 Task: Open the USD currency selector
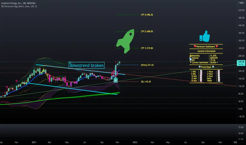click(241, 3)
